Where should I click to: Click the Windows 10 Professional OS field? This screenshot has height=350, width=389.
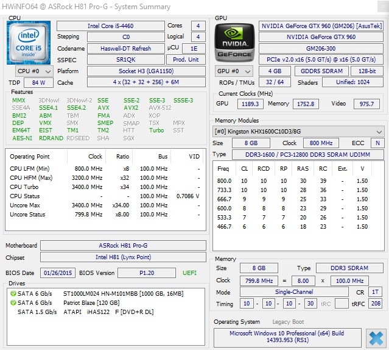287,337
